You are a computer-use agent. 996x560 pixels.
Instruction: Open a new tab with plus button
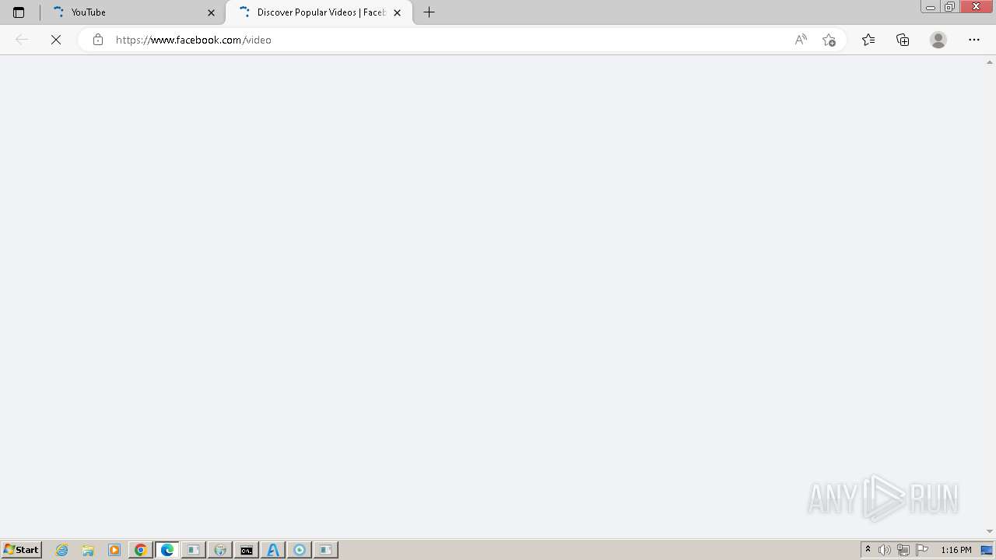(429, 12)
